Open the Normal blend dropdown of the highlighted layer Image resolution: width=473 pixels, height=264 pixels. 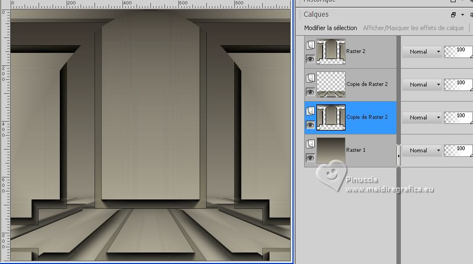422,118
